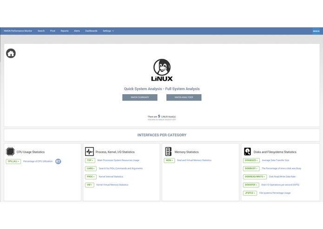
Task: Expand the DISKBSIZE dropdown
Action: (x=251, y=160)
